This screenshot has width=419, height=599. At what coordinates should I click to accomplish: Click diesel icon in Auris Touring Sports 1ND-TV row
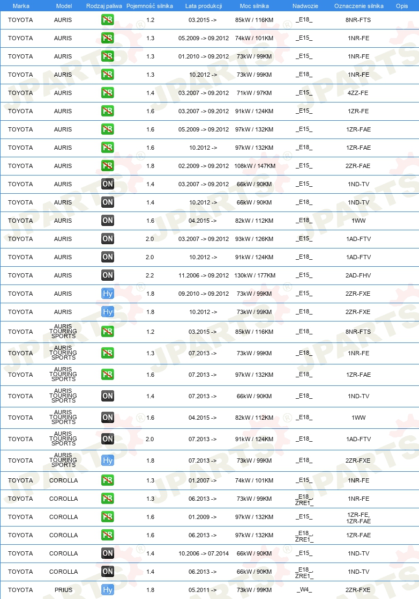click(x=108, y=396)
